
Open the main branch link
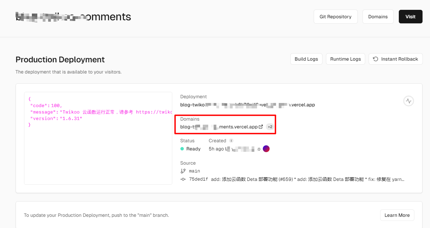point(194,171)
